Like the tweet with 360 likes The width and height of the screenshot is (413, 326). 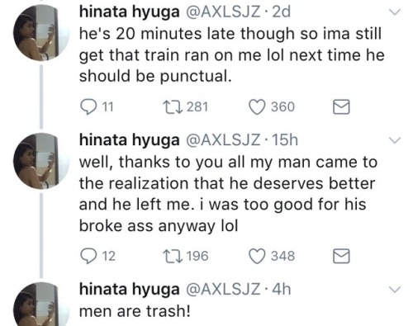tap(257, 107)
